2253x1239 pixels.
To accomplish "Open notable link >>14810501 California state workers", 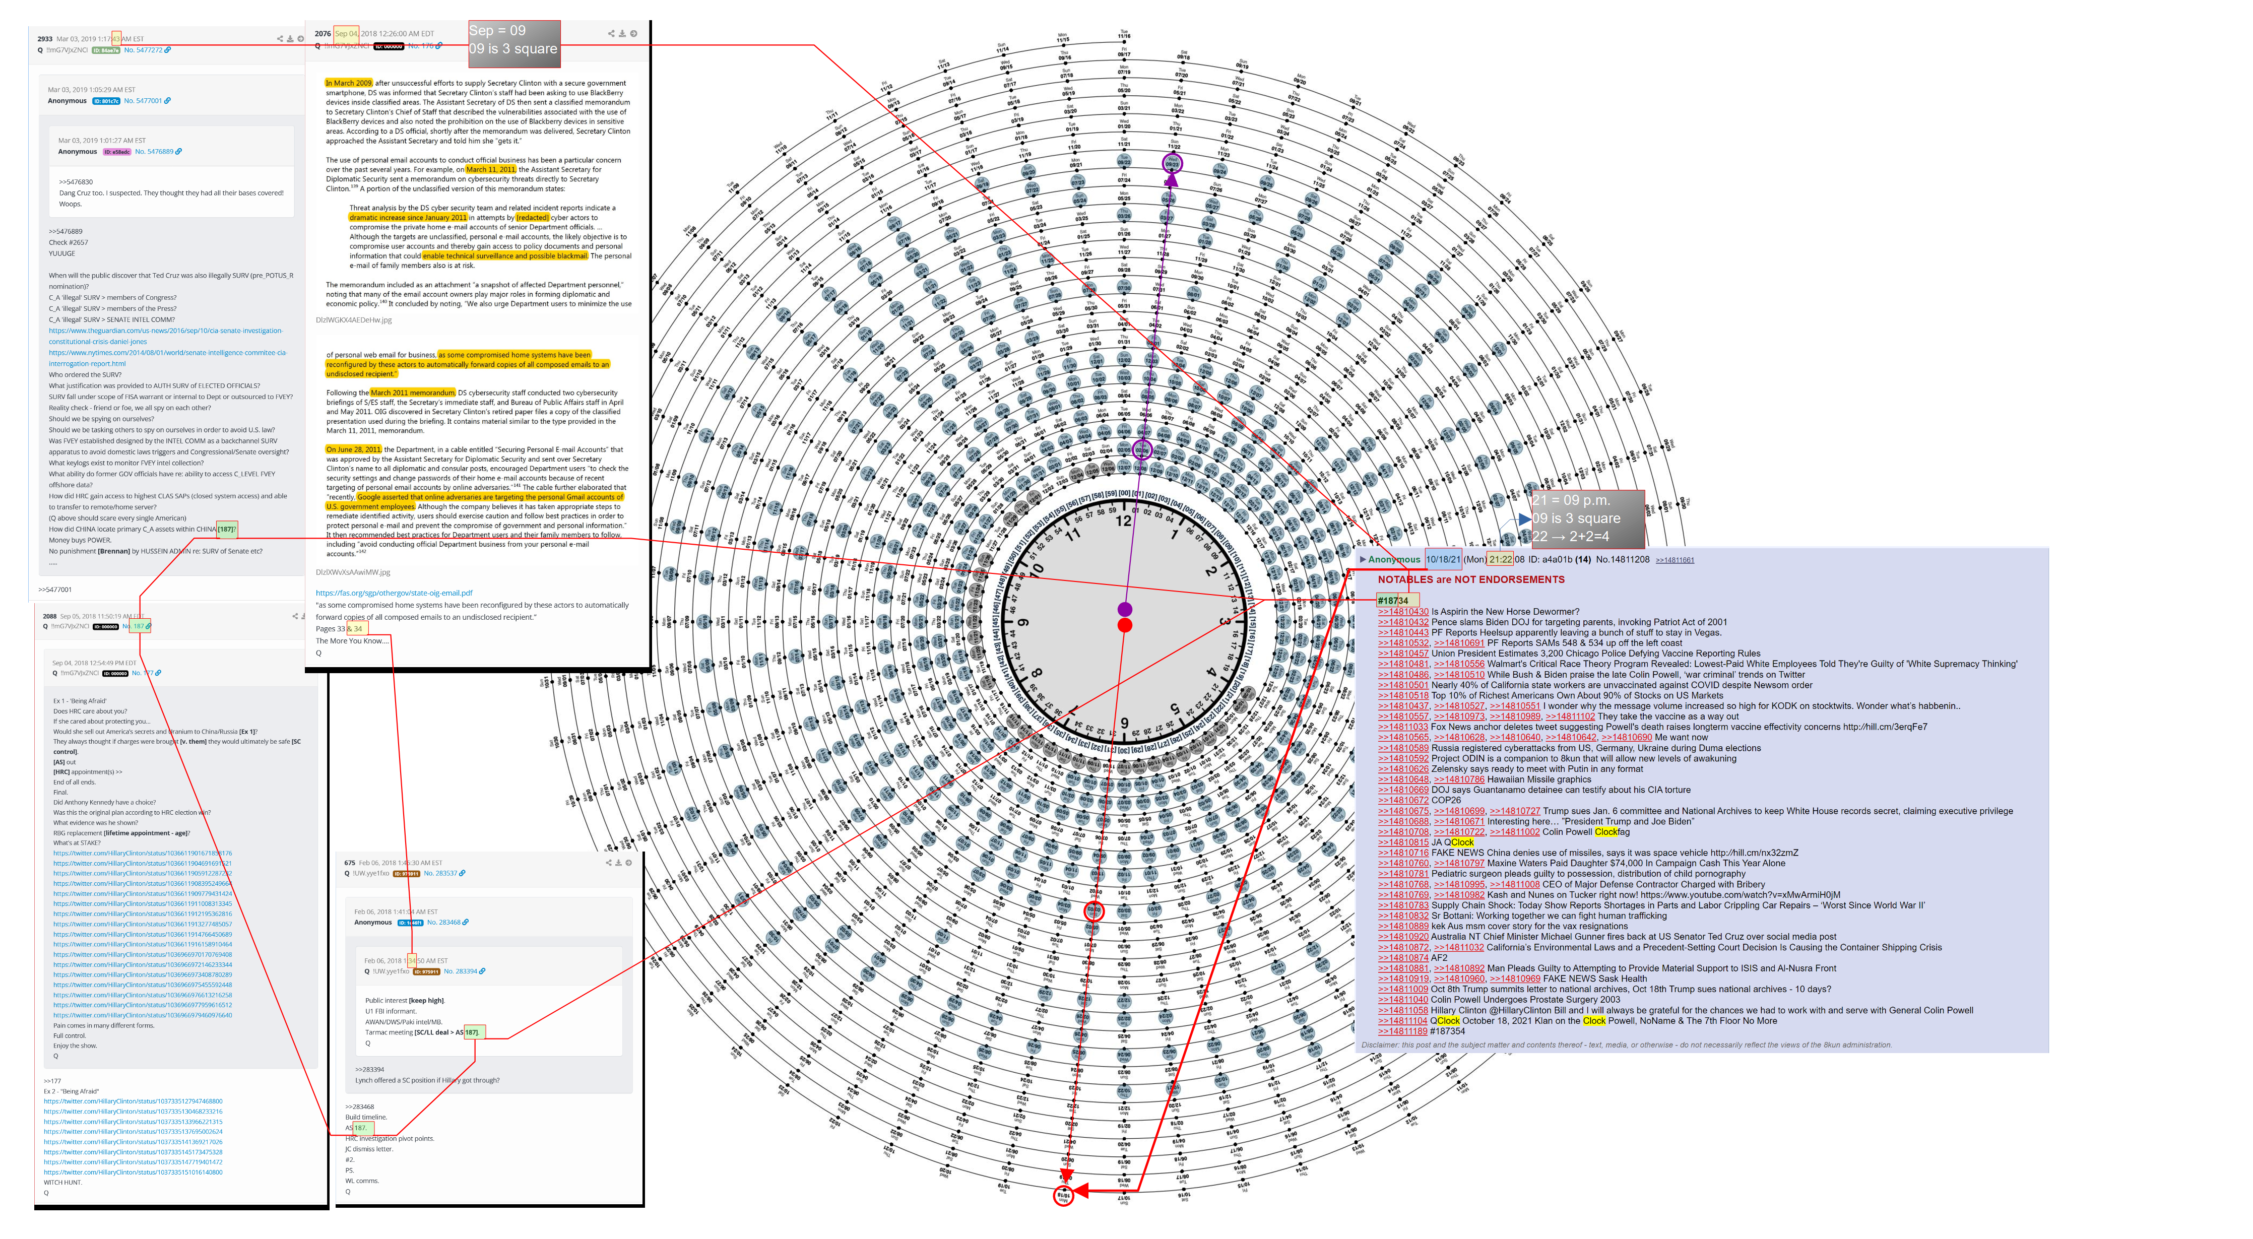I will click(x=1403, y=685).
